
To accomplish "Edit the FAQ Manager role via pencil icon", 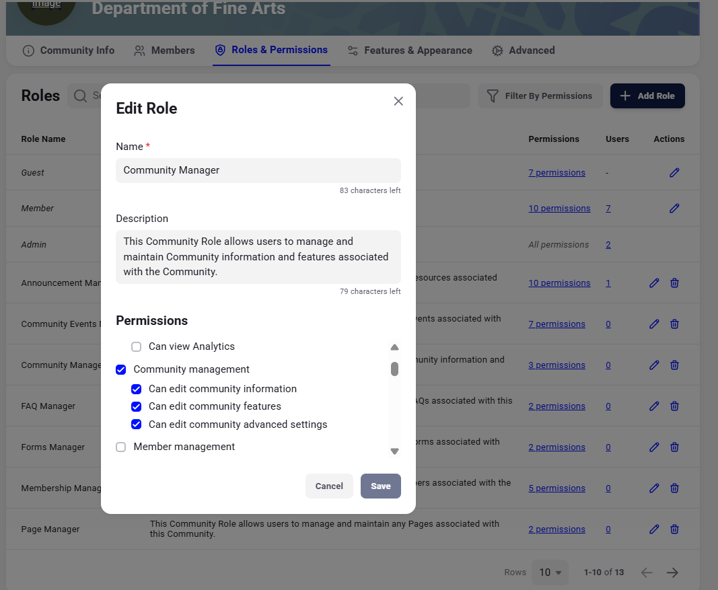I will (x=654, y=406).
